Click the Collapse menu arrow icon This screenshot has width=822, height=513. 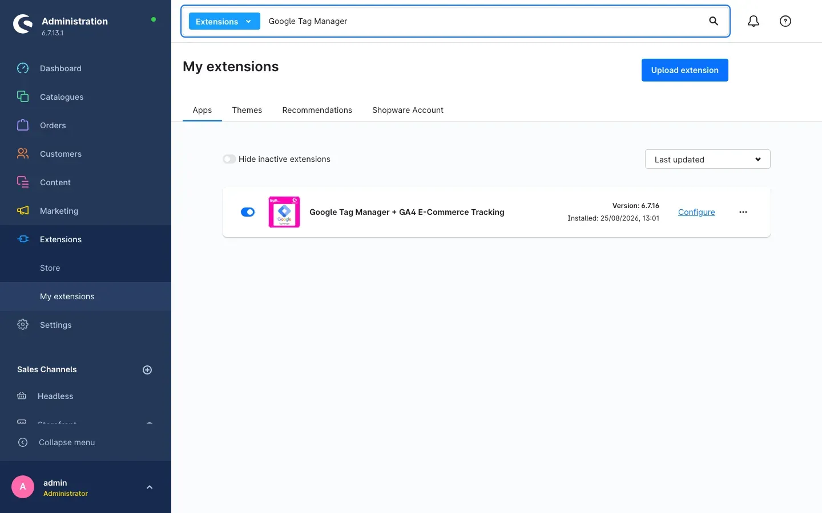(x=23, y=442)
